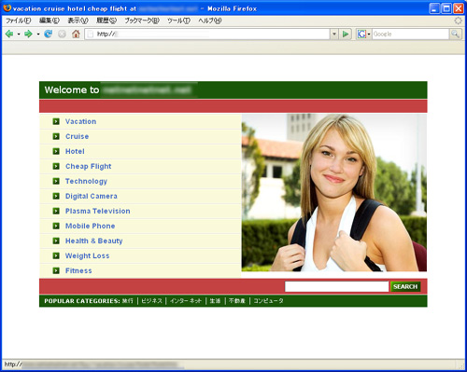The height and width of the screenshot is (372, 467).
Task: Click the Forward navigation arrow
Action: 28,34
